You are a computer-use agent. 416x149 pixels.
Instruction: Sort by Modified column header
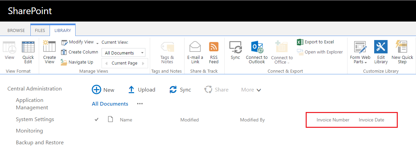tap(190, 120)
